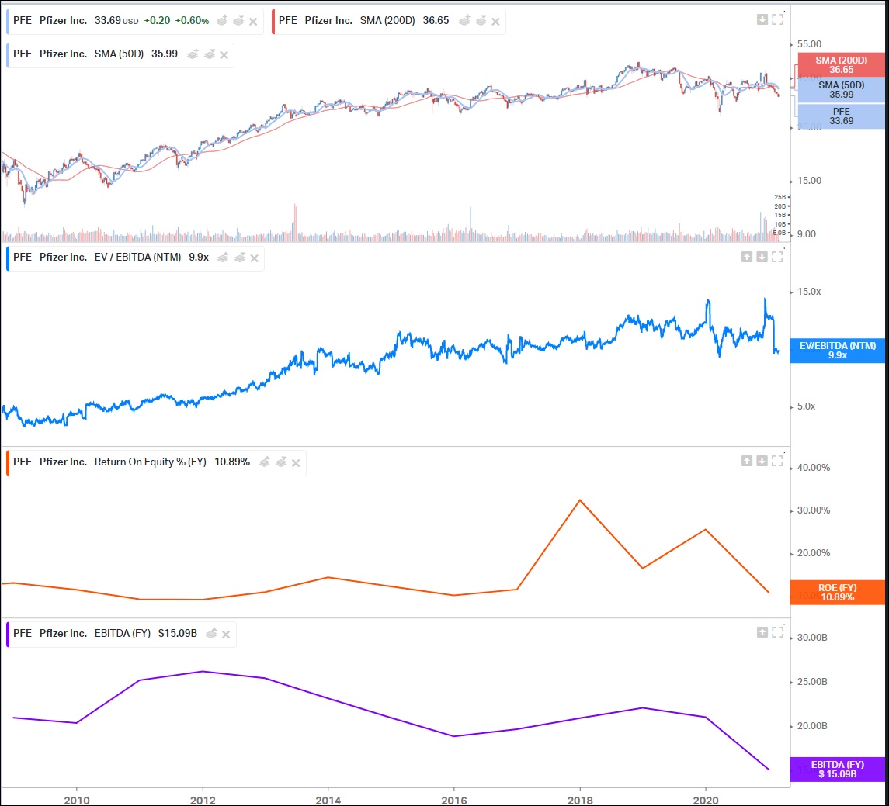Image resolution: width=889 pixels, height=806 pixels.
Task: Click the PFE 33.69 axis tag
Action: coord(842,116)
